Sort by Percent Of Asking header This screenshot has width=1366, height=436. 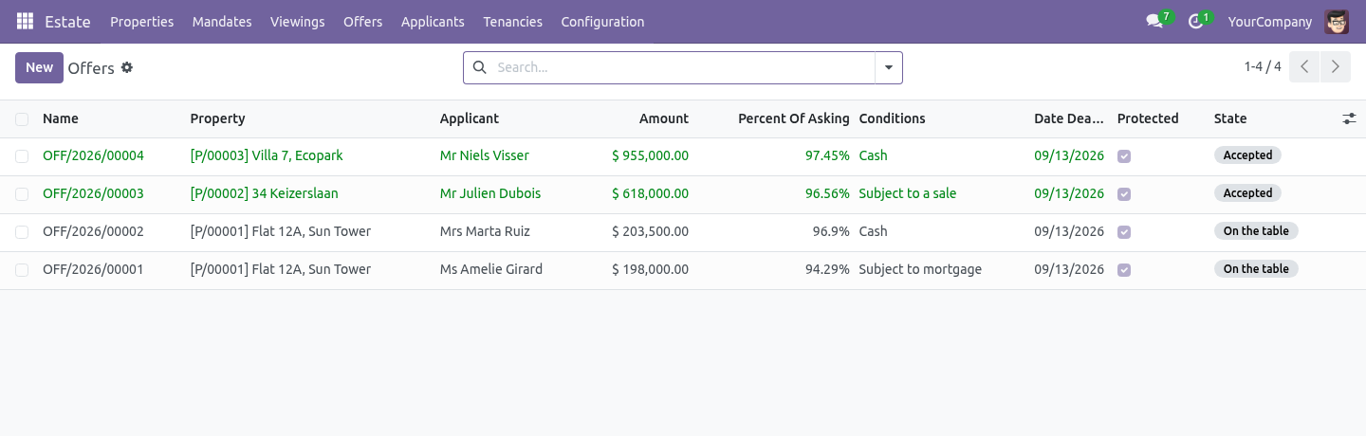click(x=794, y=118)
